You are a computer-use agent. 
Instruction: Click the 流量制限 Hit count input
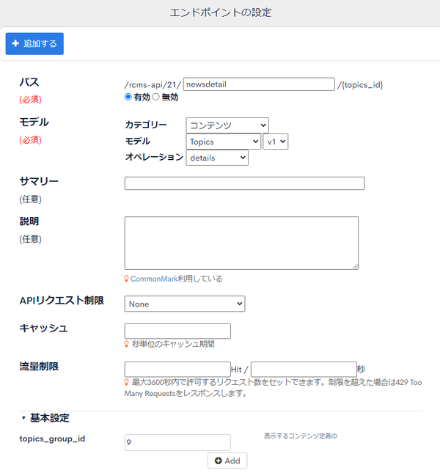click(177, 369)
